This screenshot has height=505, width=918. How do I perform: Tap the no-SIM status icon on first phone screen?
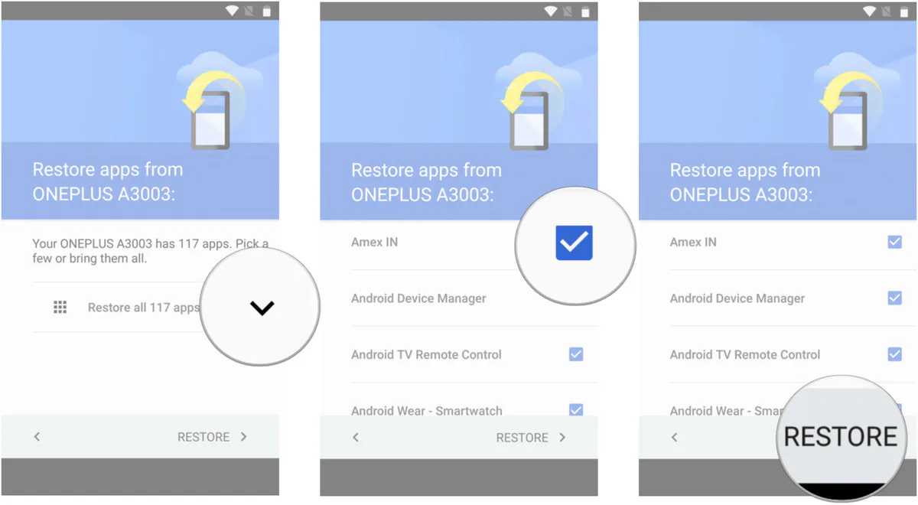click(249, 11)
